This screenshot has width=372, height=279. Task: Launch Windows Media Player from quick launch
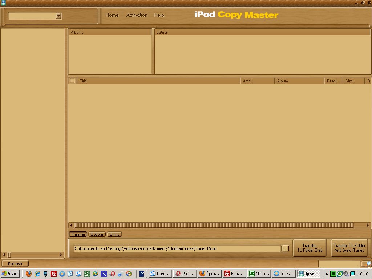tap(129, 274)
